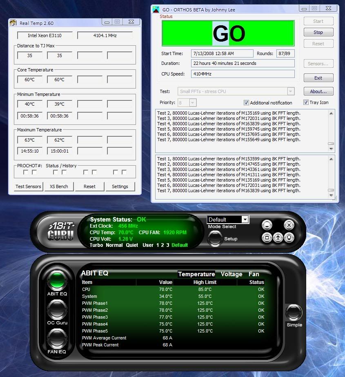Click the scrollbar thumb in the upper ORTHOS log
345x377 pixels.
tap(331, 144)
